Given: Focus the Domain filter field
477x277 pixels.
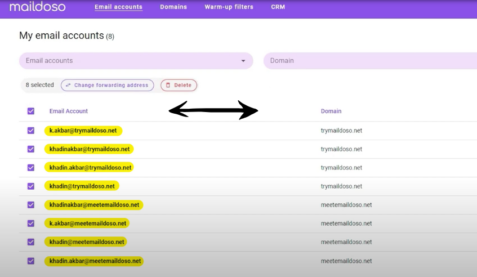Looking at the screenshot, I should point(370,61).
